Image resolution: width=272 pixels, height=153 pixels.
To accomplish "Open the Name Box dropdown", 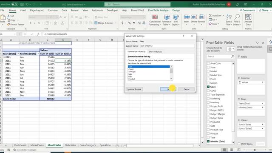I will (15, 34).
